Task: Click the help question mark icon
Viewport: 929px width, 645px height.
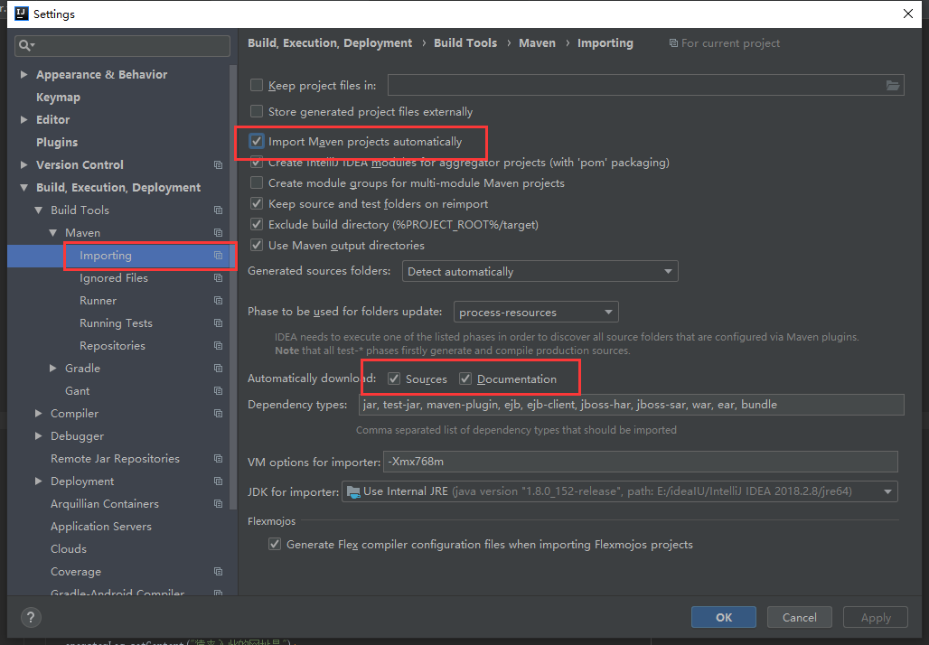Action: click(30, 617)
